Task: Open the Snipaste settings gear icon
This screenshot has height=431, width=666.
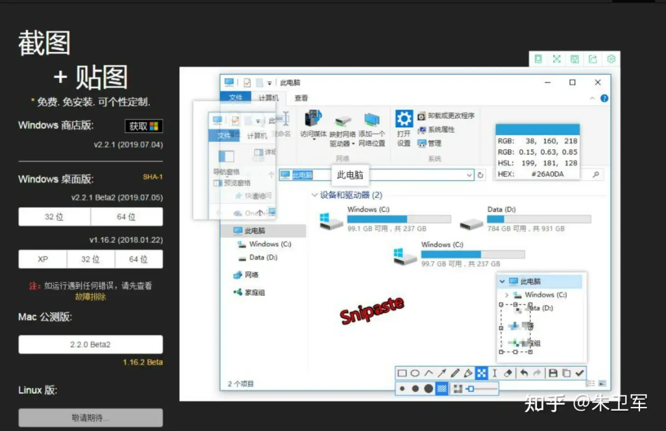Action: (610, 59)
